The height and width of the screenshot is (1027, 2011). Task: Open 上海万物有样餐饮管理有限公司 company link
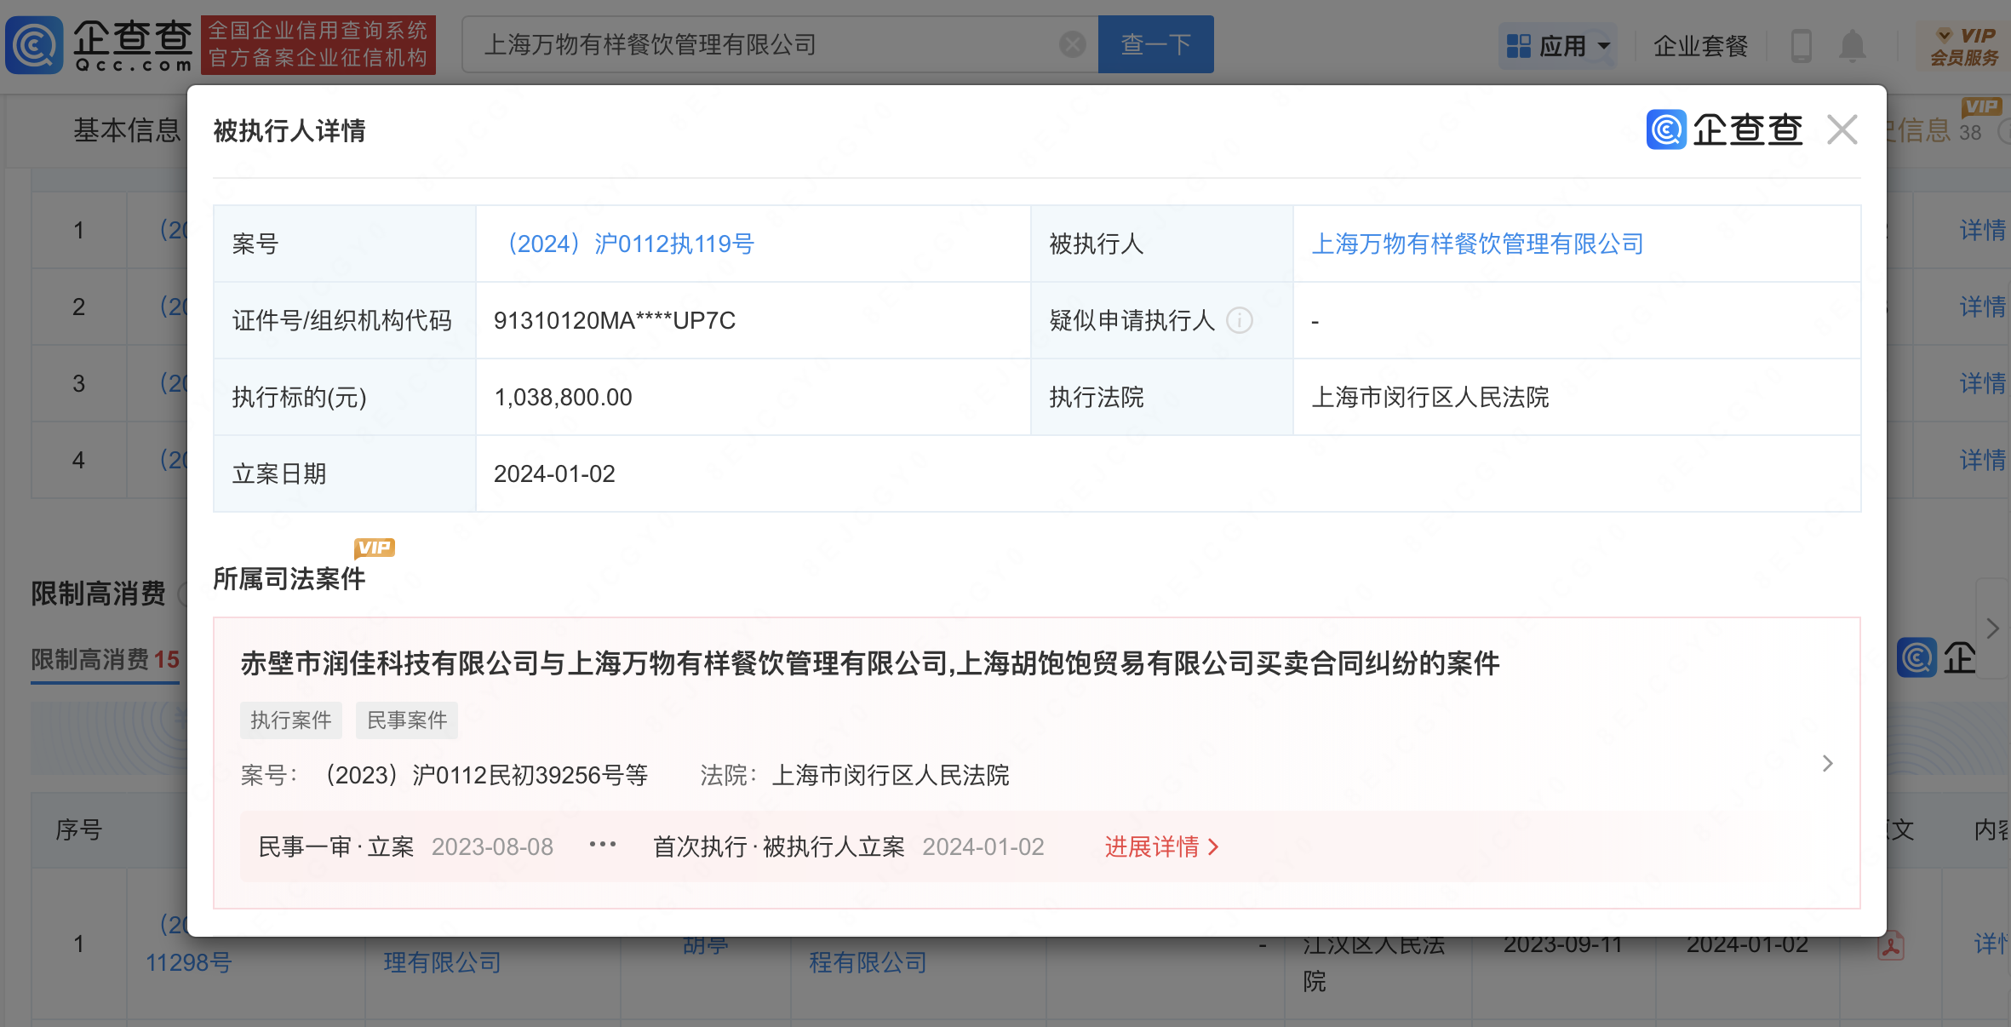pyautogui.click(x=1477, y=244)
